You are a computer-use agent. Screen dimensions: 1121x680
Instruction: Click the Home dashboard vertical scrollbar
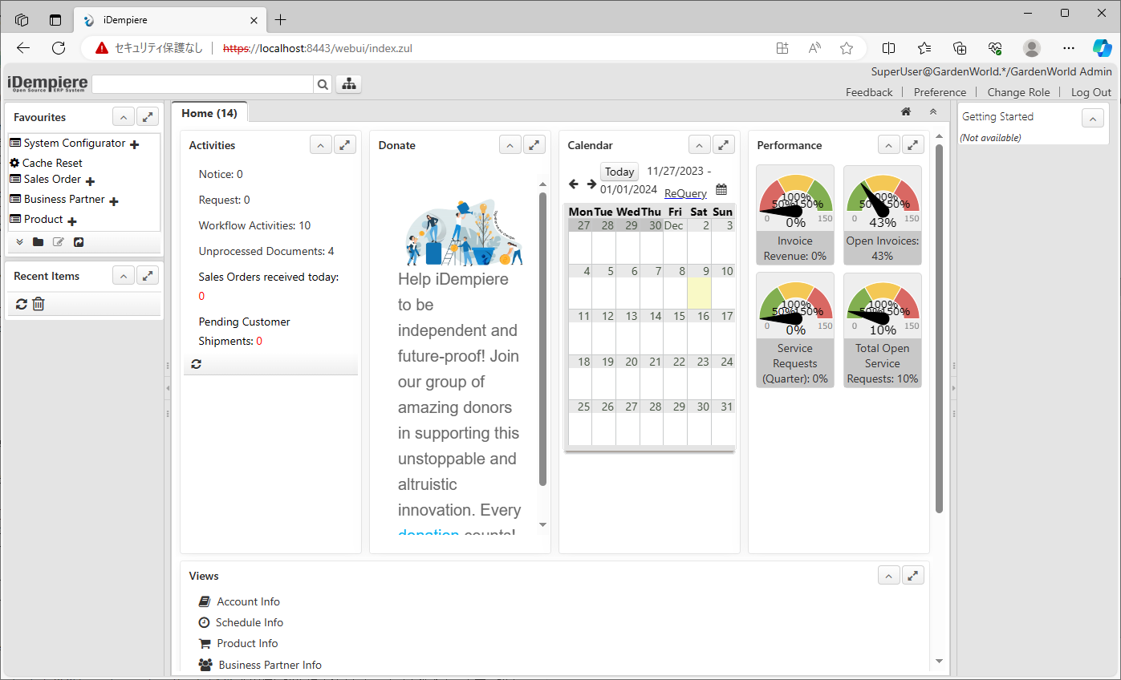point(939,327)
